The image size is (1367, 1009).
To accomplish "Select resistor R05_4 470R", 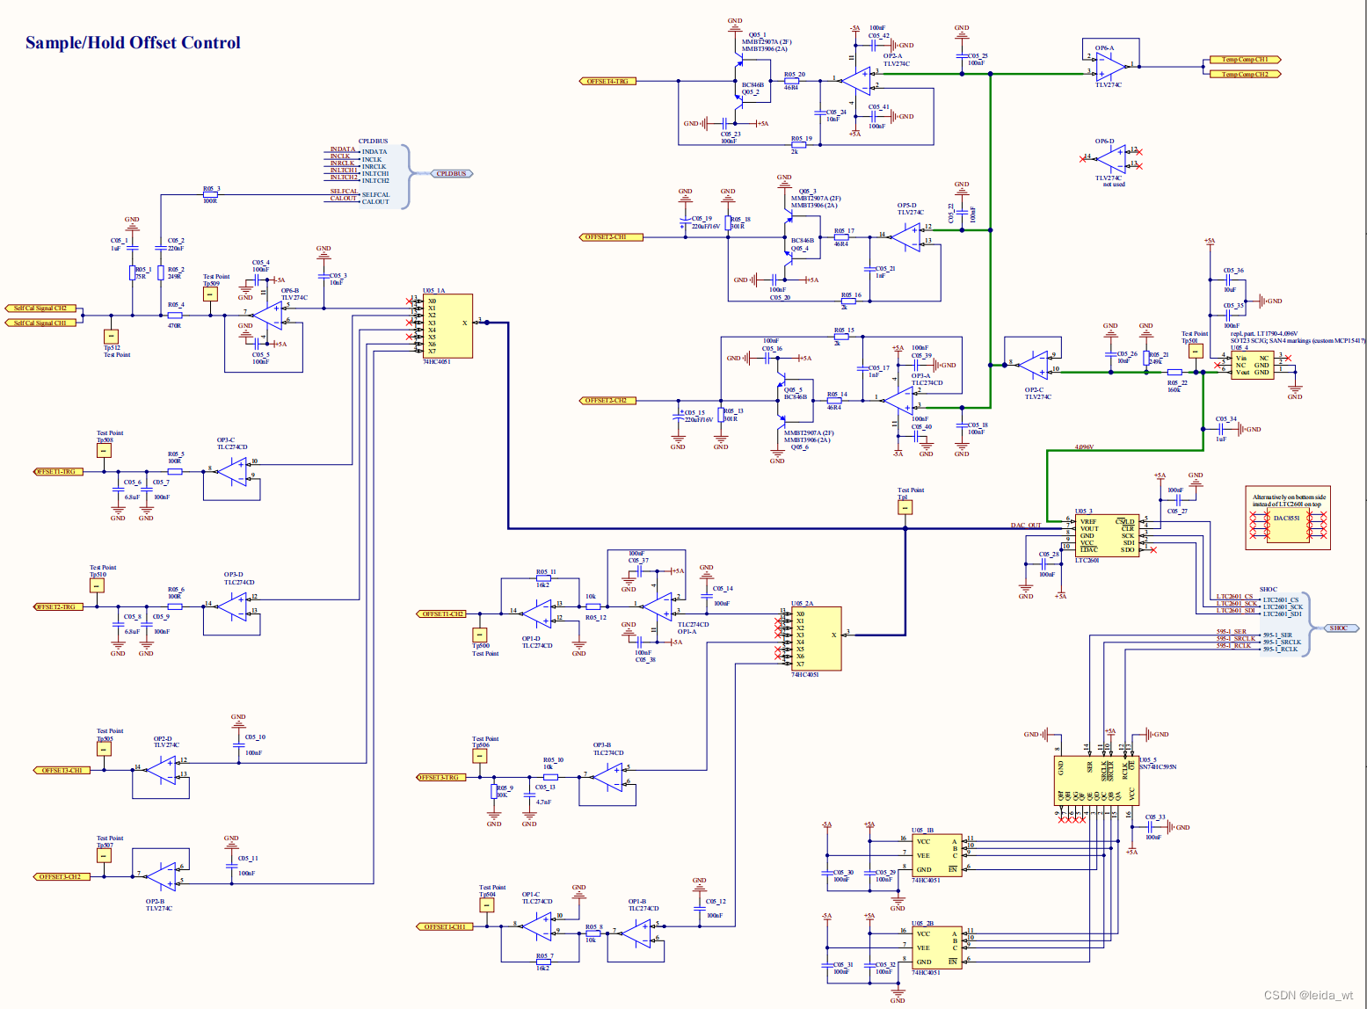I will [x=175, y=316].
